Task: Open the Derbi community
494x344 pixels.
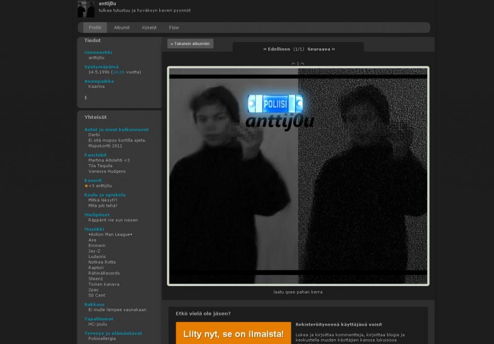Action: tap(94, 135)
